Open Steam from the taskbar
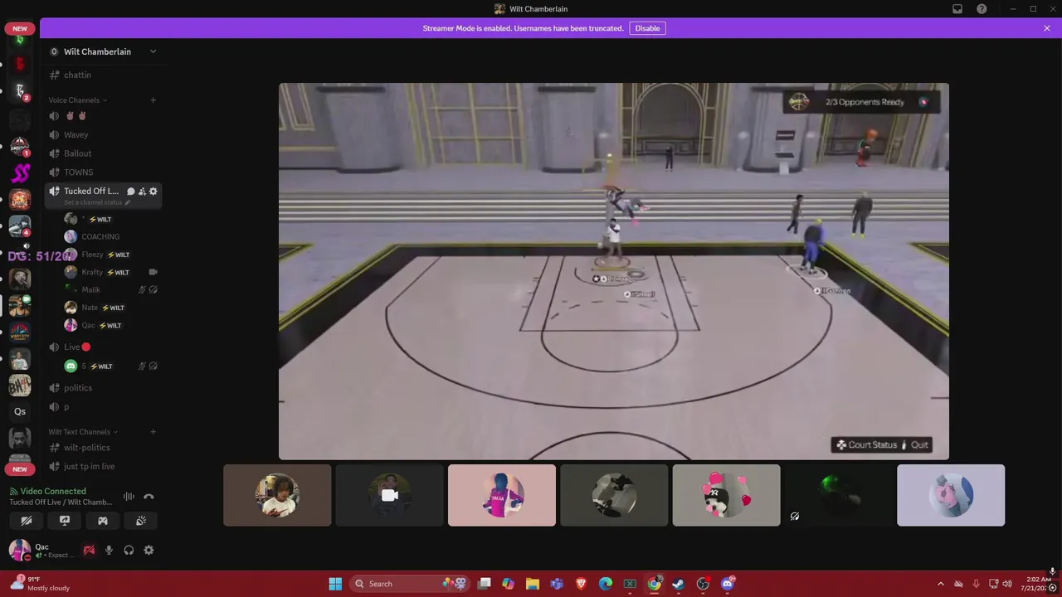 (x=678, y=584)
